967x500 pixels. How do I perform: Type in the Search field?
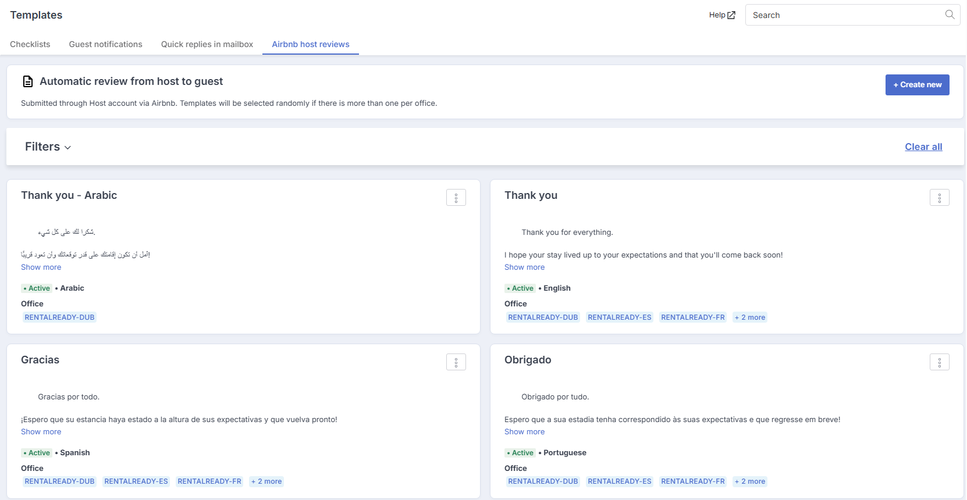tap(844, 15)
